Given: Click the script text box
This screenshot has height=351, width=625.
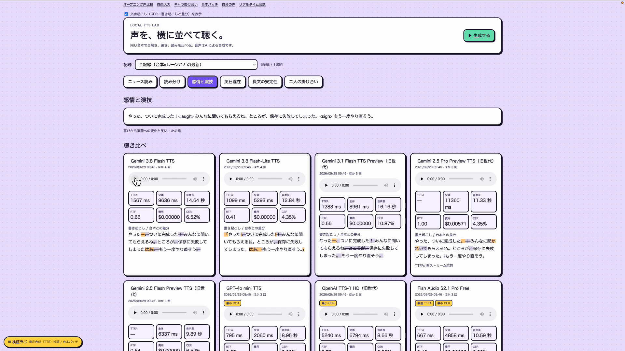Looking at the screenshot, I should click(312, 116).
